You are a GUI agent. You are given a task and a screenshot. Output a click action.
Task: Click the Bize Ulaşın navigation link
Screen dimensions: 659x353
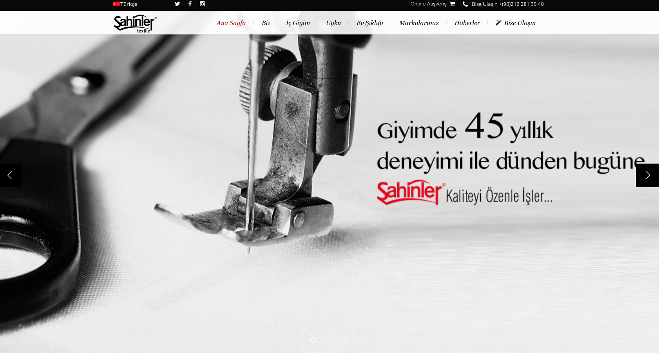[520, 23]
